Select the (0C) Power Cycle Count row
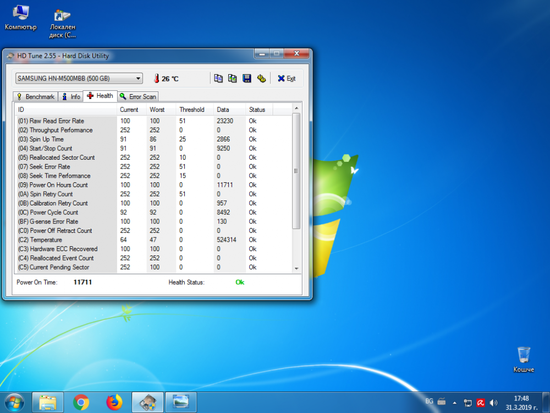Viewport: 550px width, 413px height. click(153, 212)
